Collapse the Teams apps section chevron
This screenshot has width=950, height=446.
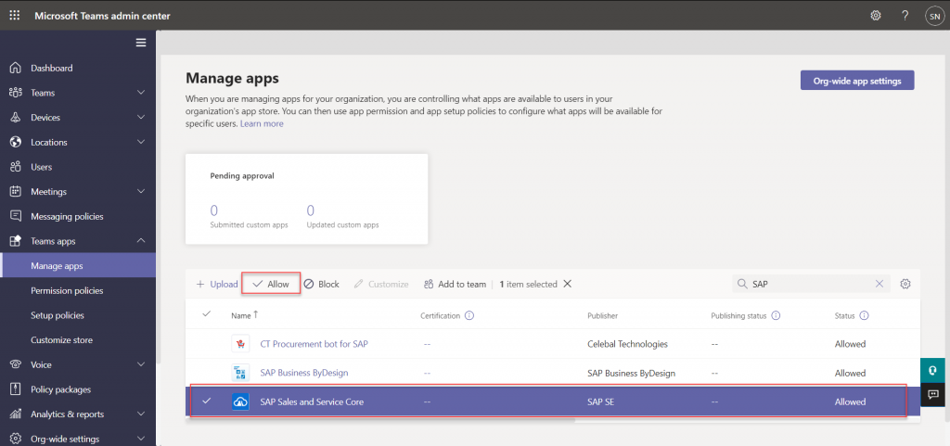[x=141, y=241]
